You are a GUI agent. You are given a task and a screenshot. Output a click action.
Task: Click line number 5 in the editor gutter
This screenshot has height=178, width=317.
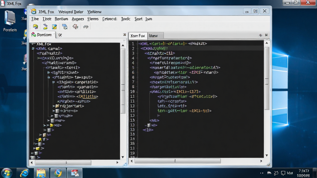133,68
